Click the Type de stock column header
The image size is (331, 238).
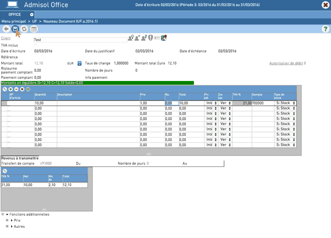pyautogui.click(x=285, y=96)
